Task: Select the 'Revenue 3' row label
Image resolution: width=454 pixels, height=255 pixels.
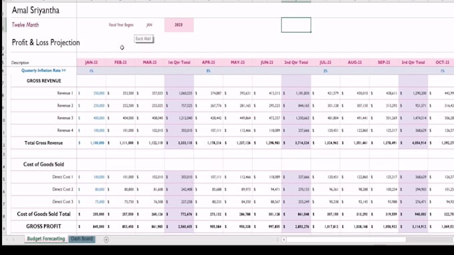Action: click(65, 118)
